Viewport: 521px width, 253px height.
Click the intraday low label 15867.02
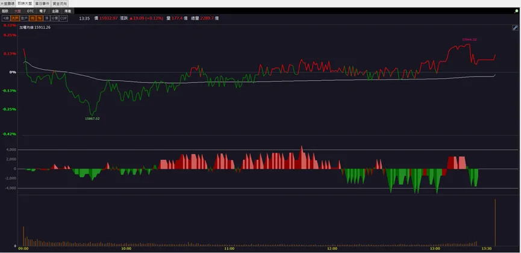[x=92, y=118]
